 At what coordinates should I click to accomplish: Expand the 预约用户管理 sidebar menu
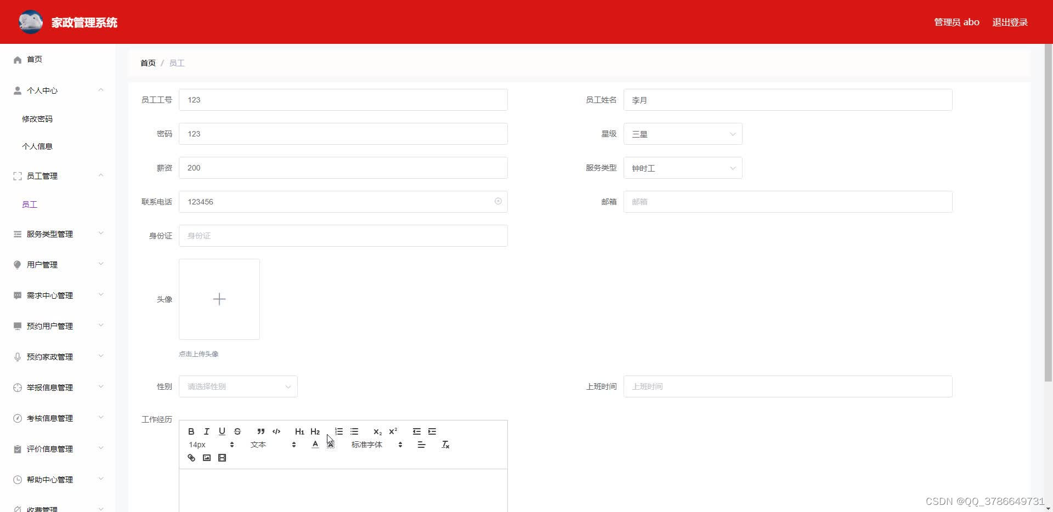pos(58,326)
